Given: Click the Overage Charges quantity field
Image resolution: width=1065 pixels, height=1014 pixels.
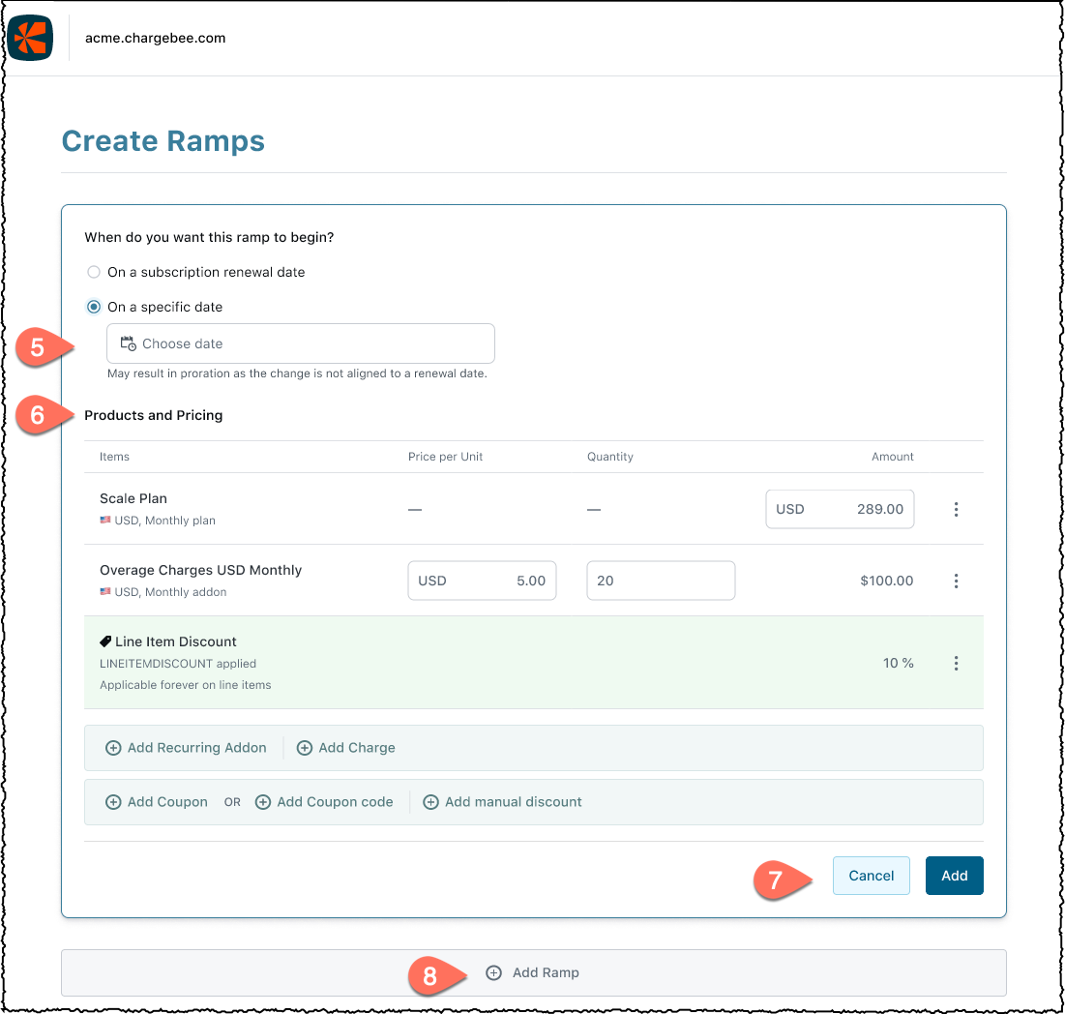Looking at the screenshot, I should pyautogui.click(x=660, y=581).
